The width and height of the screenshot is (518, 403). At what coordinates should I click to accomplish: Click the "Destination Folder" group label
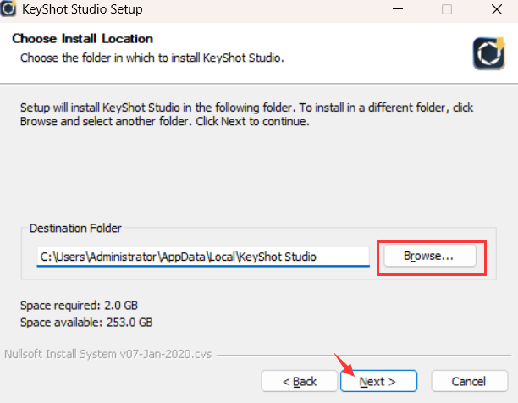(x=76, y=228)
